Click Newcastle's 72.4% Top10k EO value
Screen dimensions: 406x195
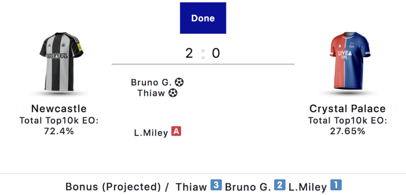click(59, 131)
